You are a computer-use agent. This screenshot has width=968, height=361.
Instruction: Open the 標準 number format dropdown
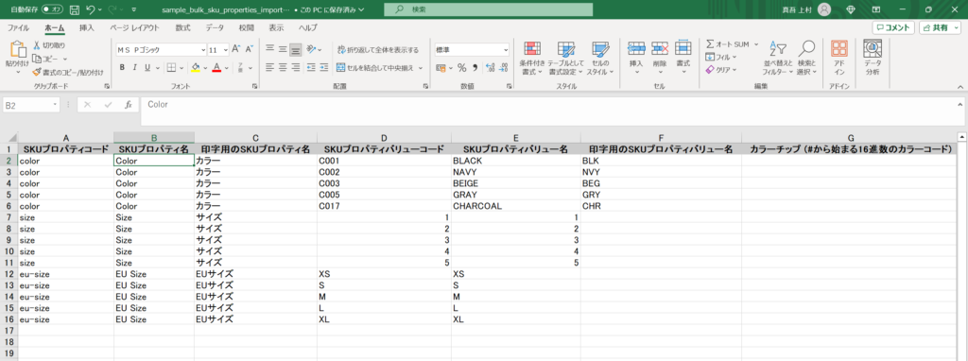click(x=506, y=49)
